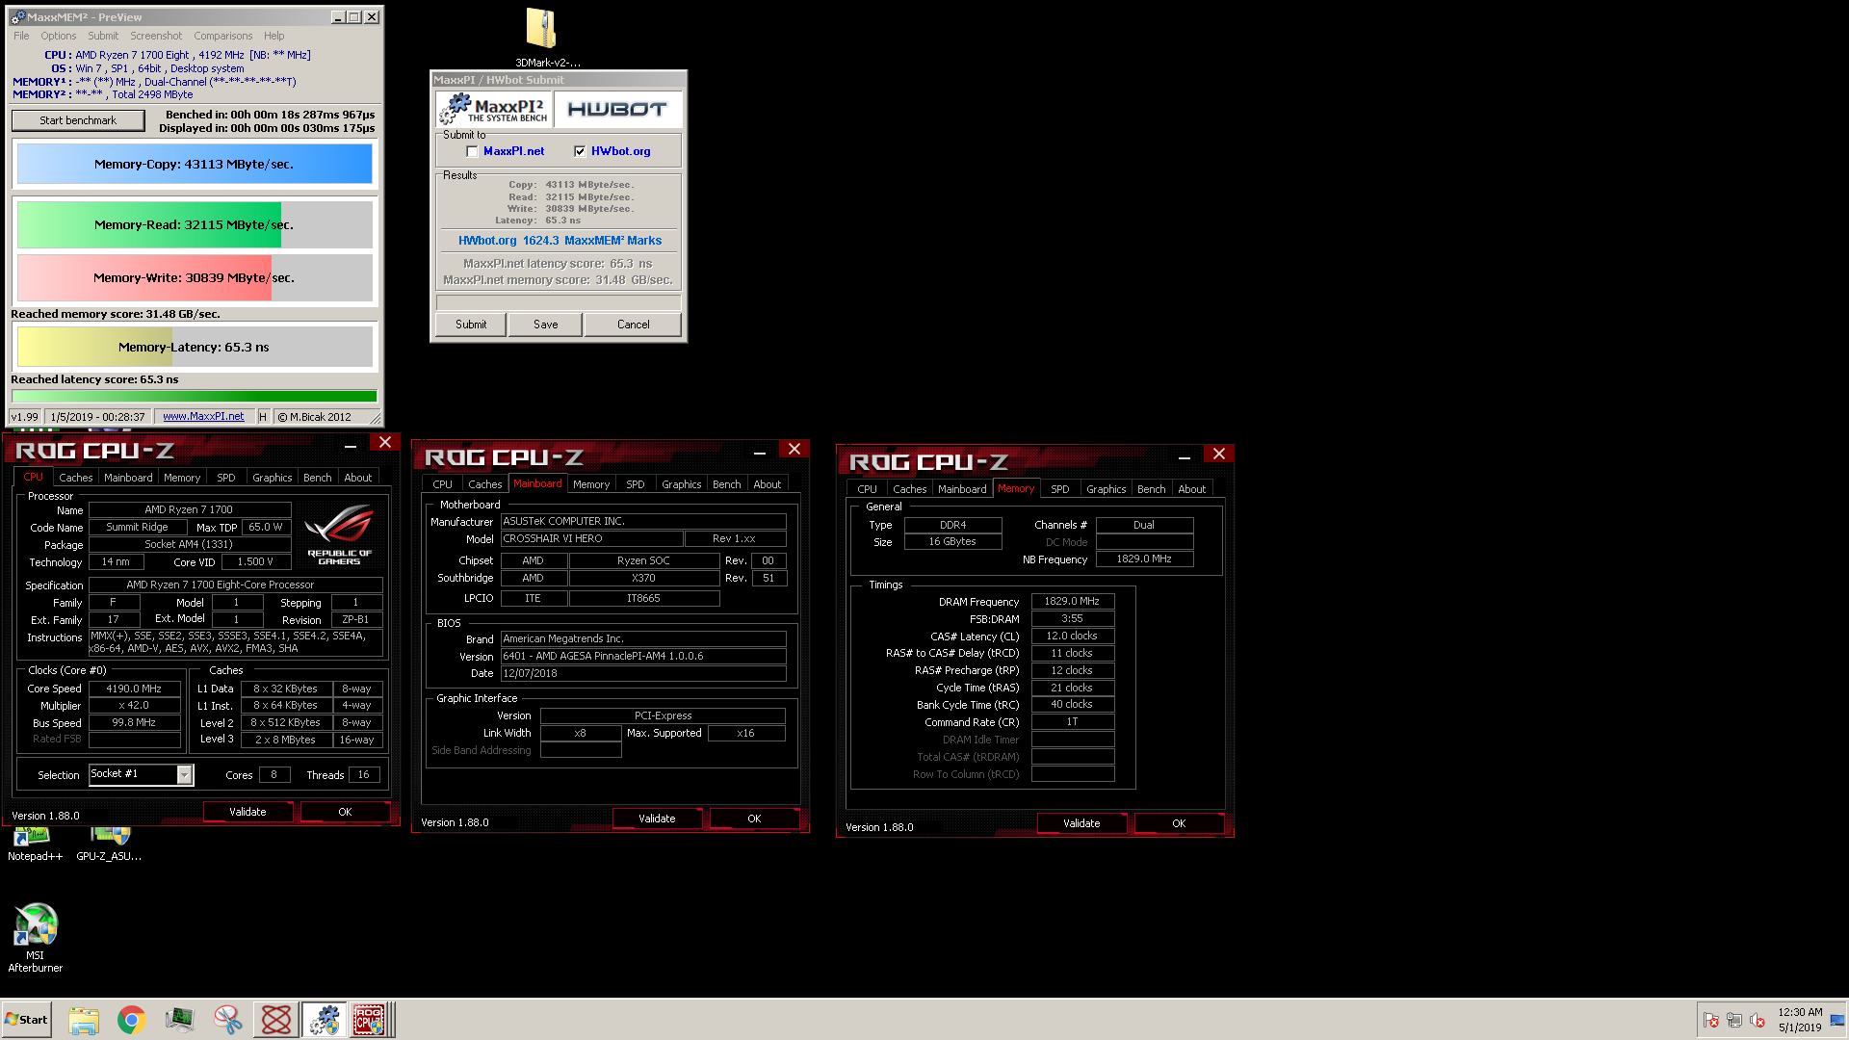Click the MaxxMEM² title bar app icon
1849x1040 pixels.
[x=18, y=17]
